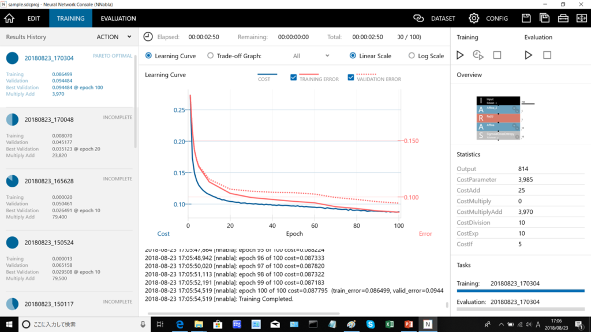
Task: Click the log horizontal scrollbar
Action: coord(244,313)
